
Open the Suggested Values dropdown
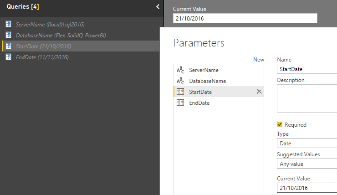307,164
